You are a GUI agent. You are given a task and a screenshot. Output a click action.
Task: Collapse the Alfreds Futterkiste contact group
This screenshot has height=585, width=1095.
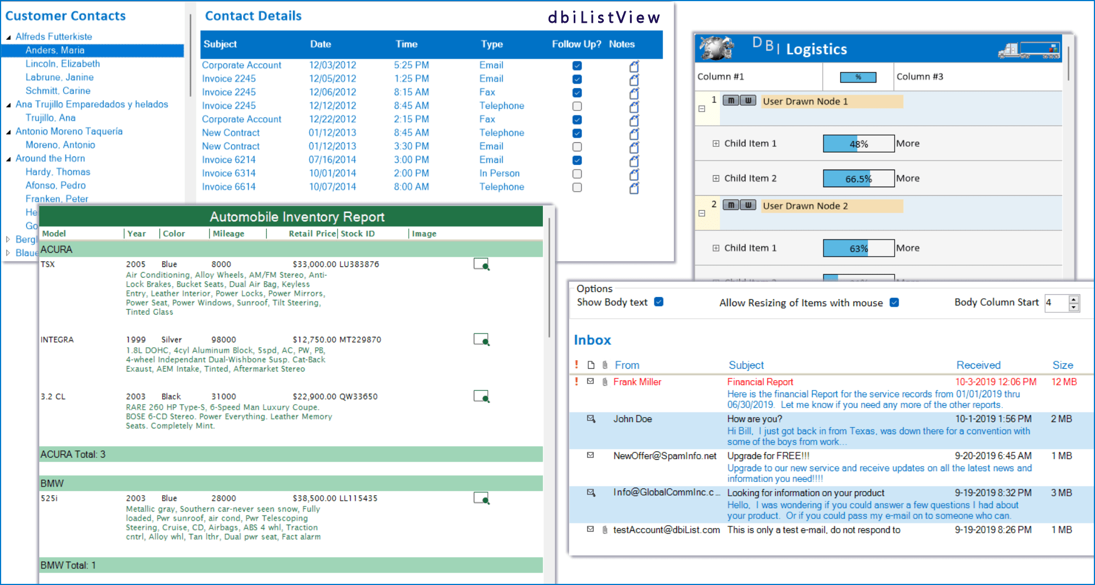point(7,36)
